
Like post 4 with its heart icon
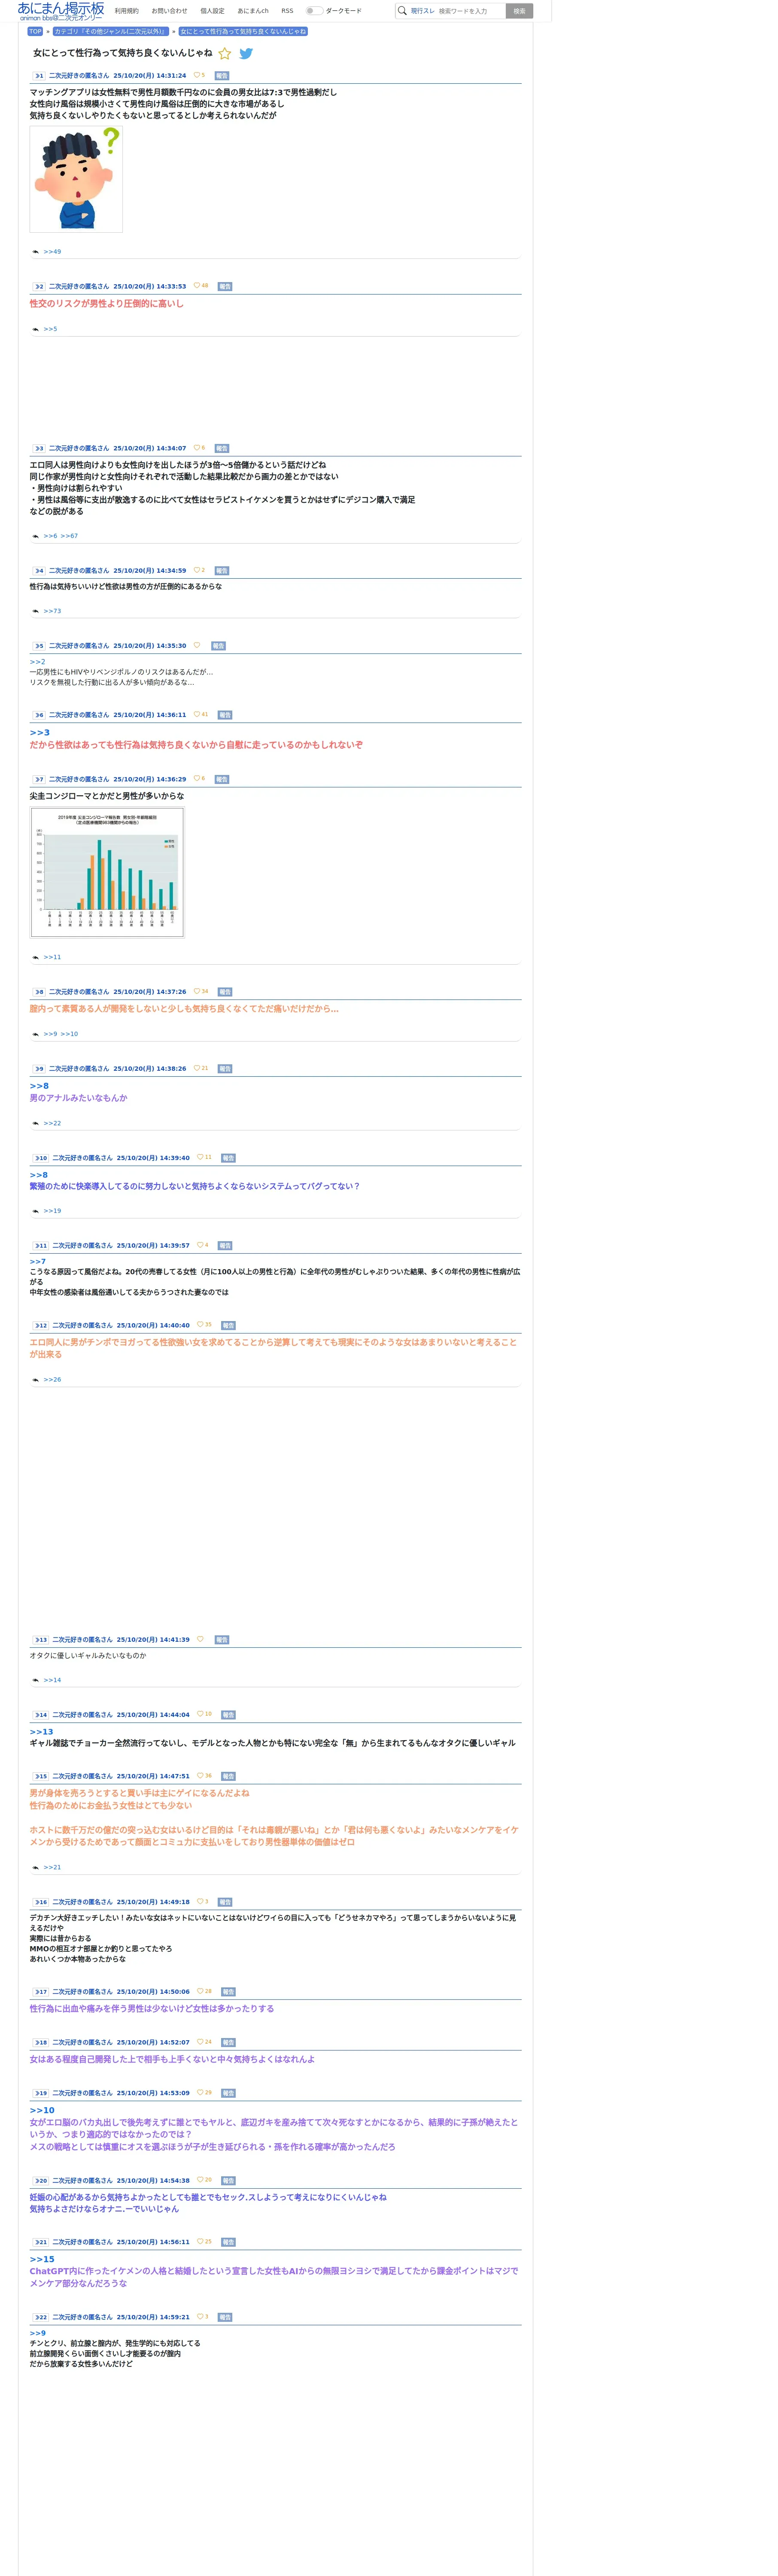click(197, 570)
